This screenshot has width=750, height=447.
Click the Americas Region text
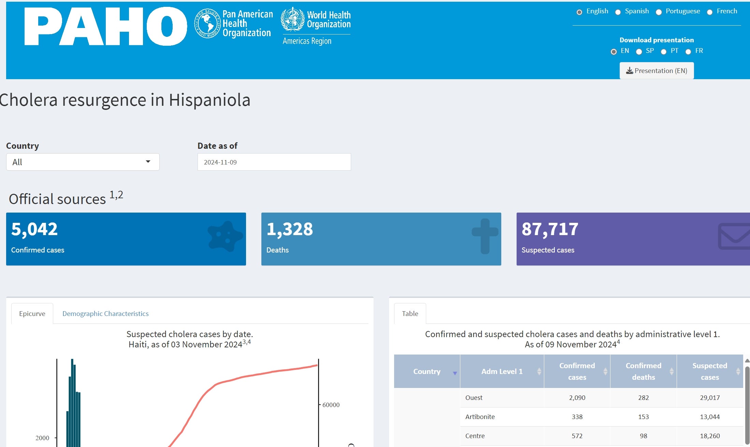coord(307,41)
